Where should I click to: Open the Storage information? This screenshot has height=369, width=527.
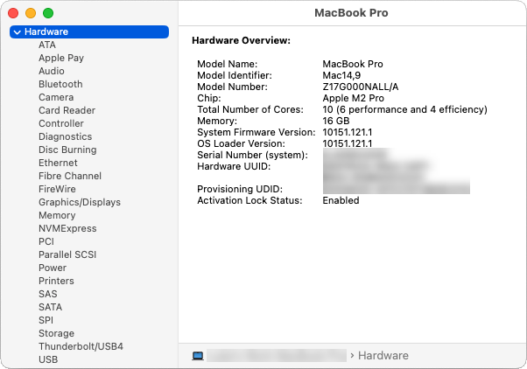pos(56,333)
